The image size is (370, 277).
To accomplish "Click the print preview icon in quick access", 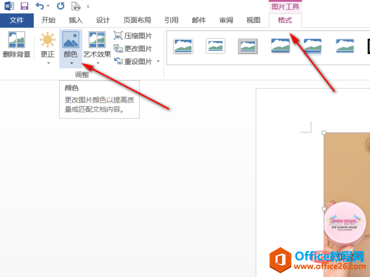I will pos(76,6).
